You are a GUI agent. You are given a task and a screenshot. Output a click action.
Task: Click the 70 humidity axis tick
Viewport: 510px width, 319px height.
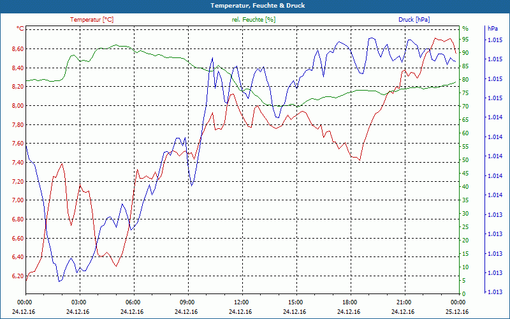(465, 107)
